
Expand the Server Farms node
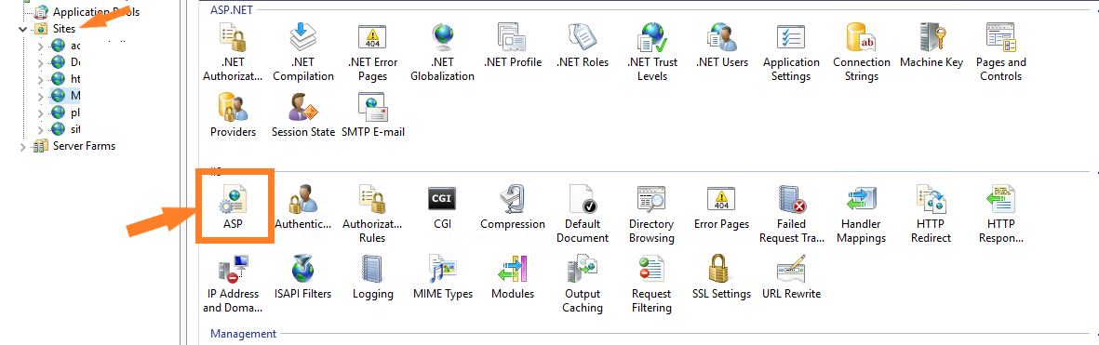pyautogui.click(x=23, y=146)
